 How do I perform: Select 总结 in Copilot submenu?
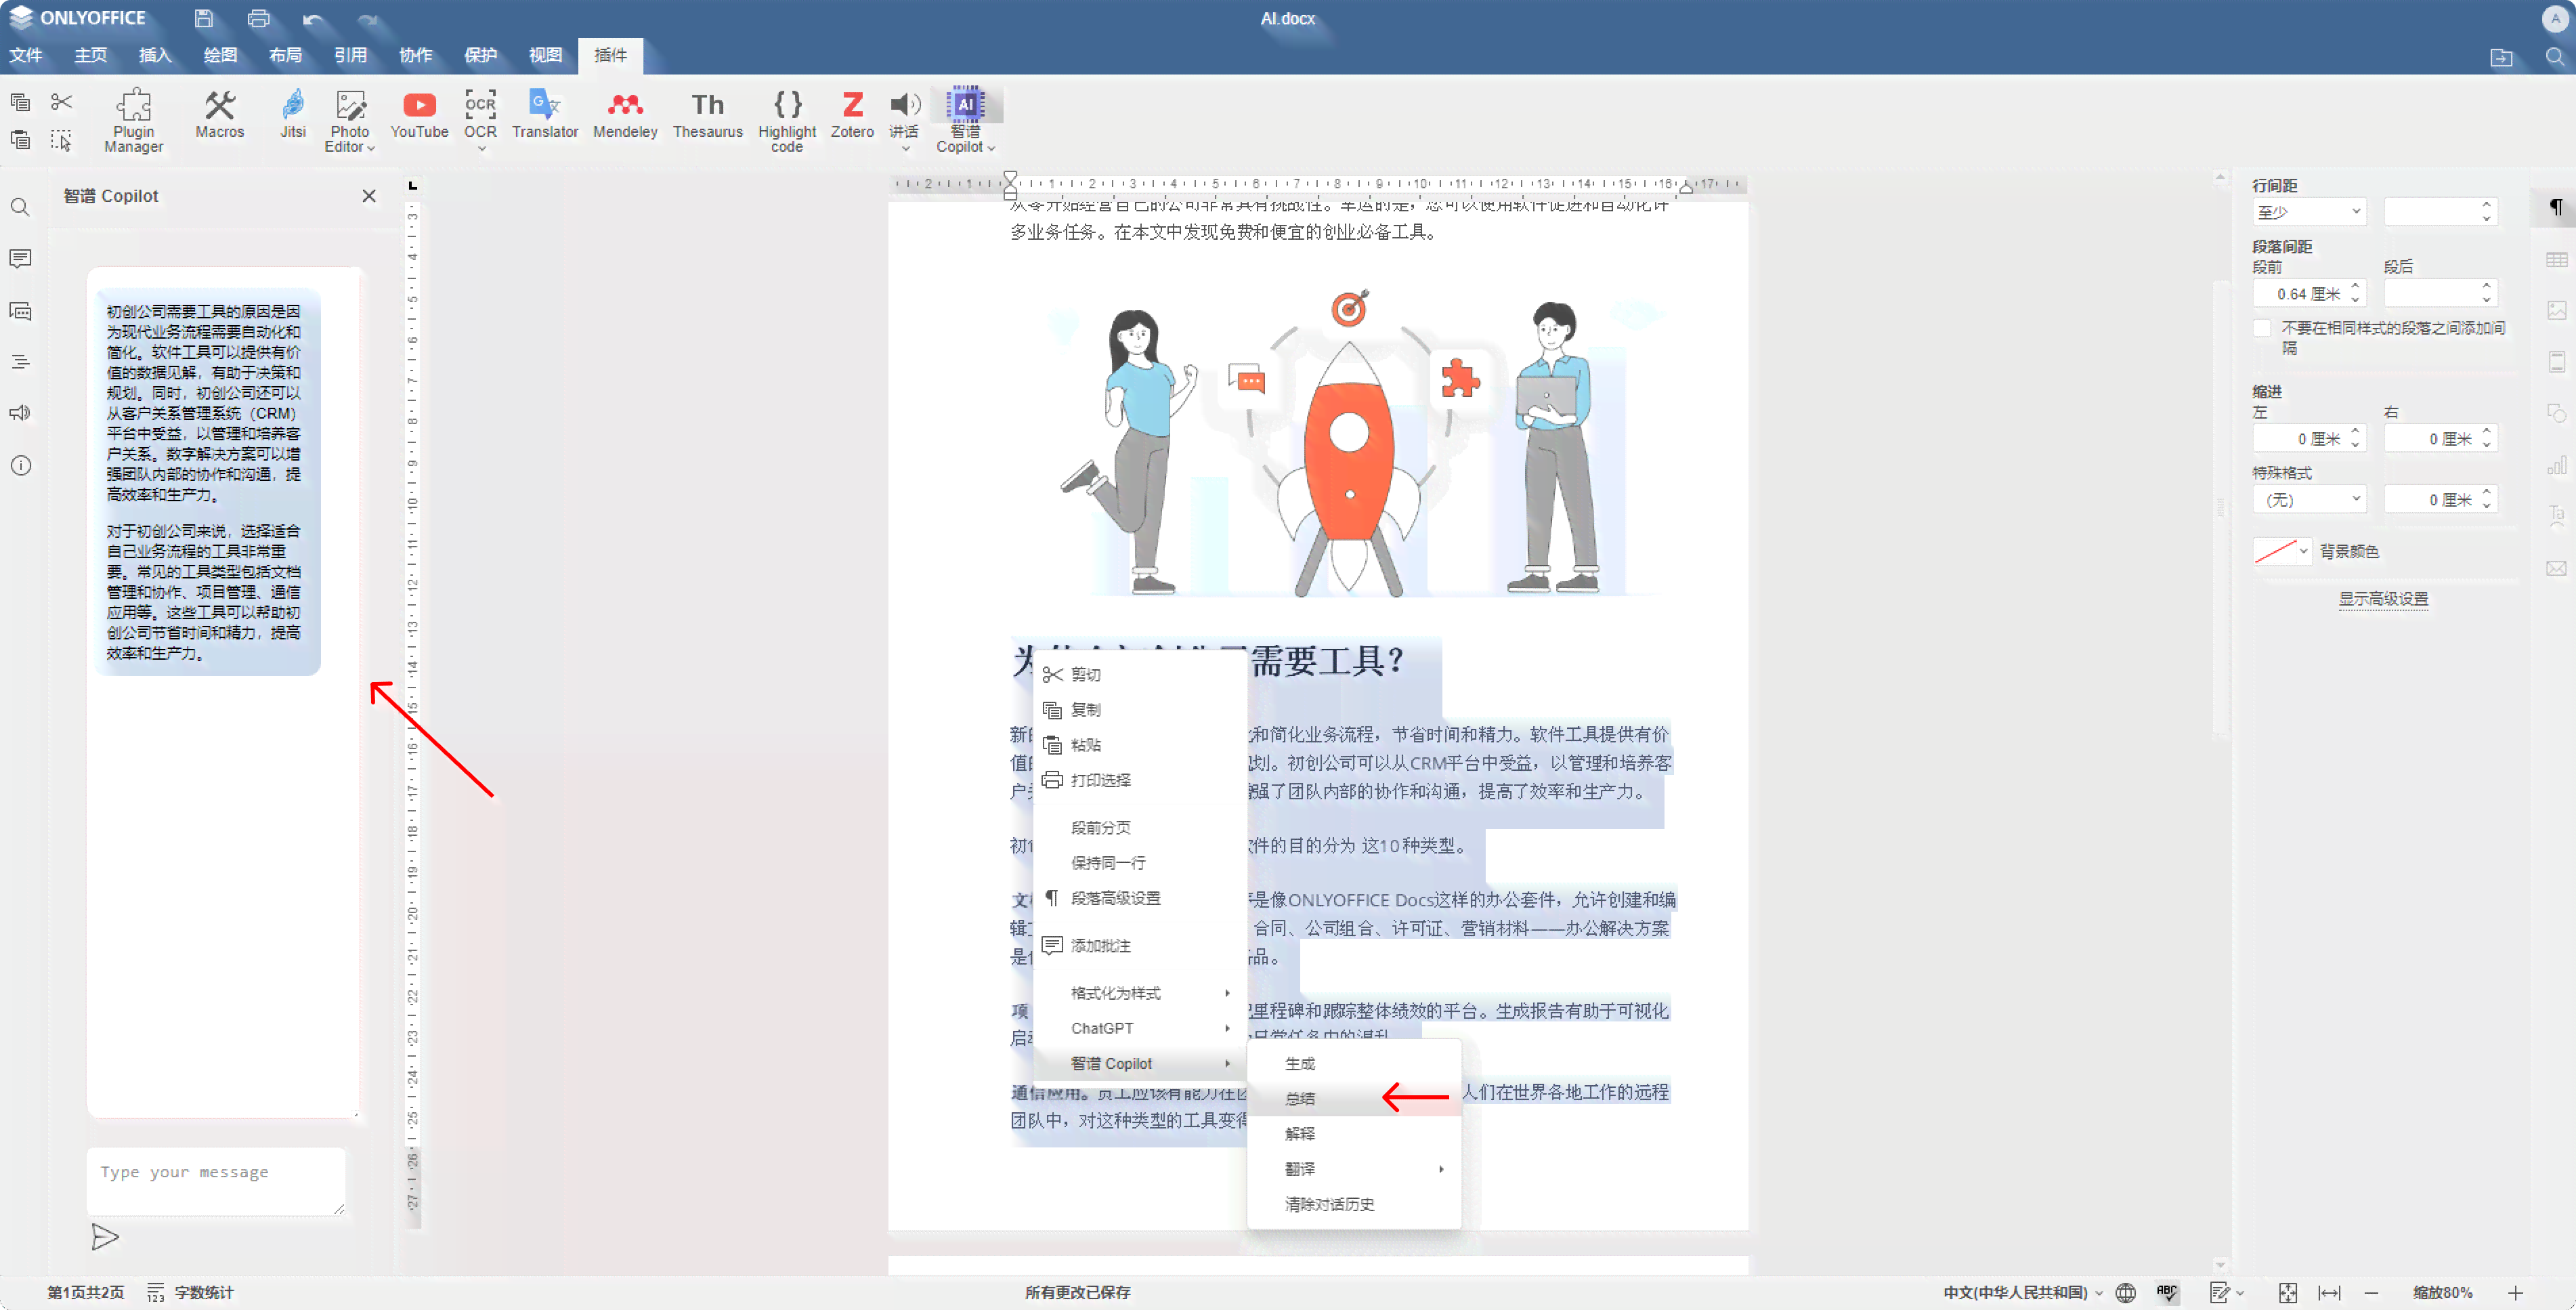click(x=1354, y=1098)
